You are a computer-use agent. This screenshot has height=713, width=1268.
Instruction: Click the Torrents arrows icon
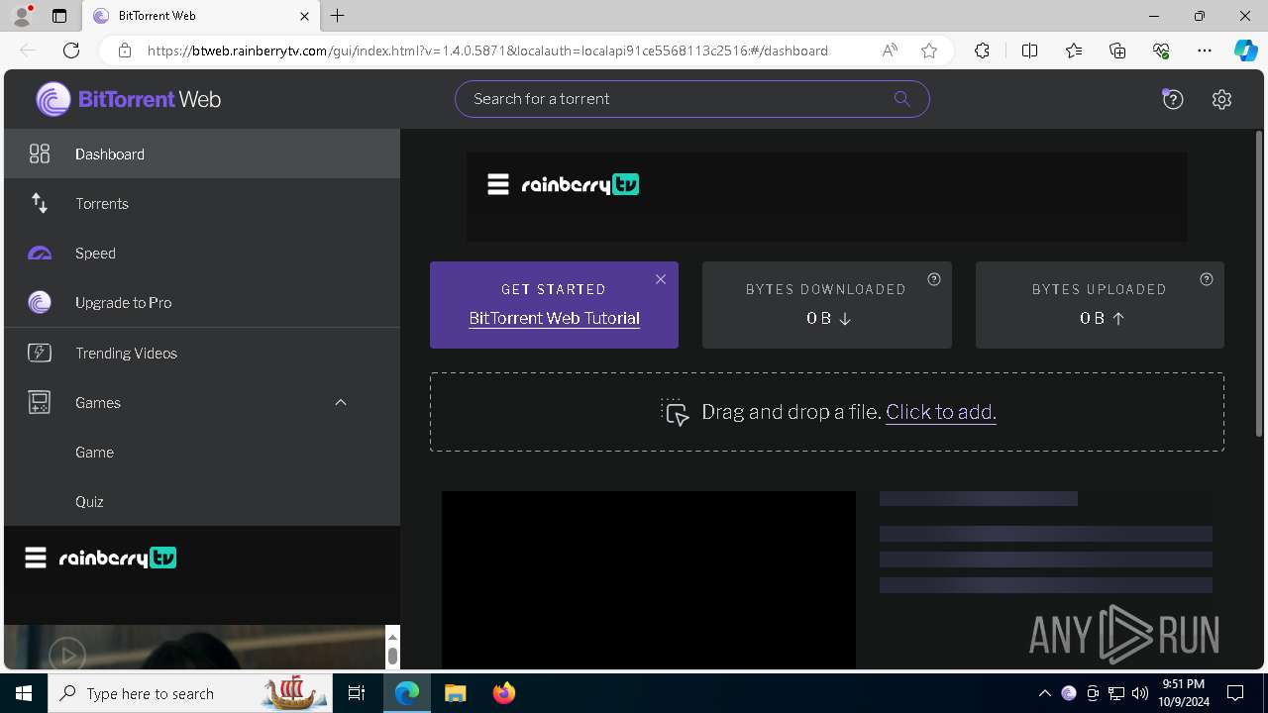40,203
